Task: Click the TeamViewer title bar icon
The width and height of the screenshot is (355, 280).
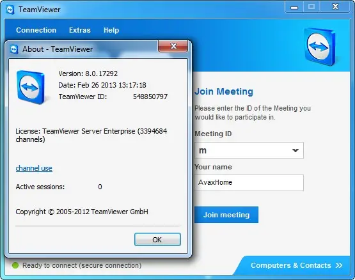Action: pyautogui.click(x=10, y=10)
